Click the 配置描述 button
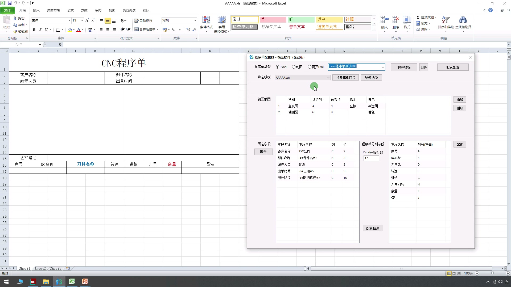This screenshot has width=511, height=287. click(x=373, y=228)
